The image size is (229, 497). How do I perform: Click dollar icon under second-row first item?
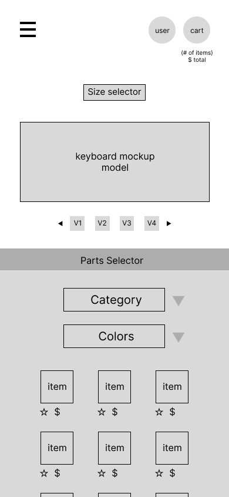[57, 473]
